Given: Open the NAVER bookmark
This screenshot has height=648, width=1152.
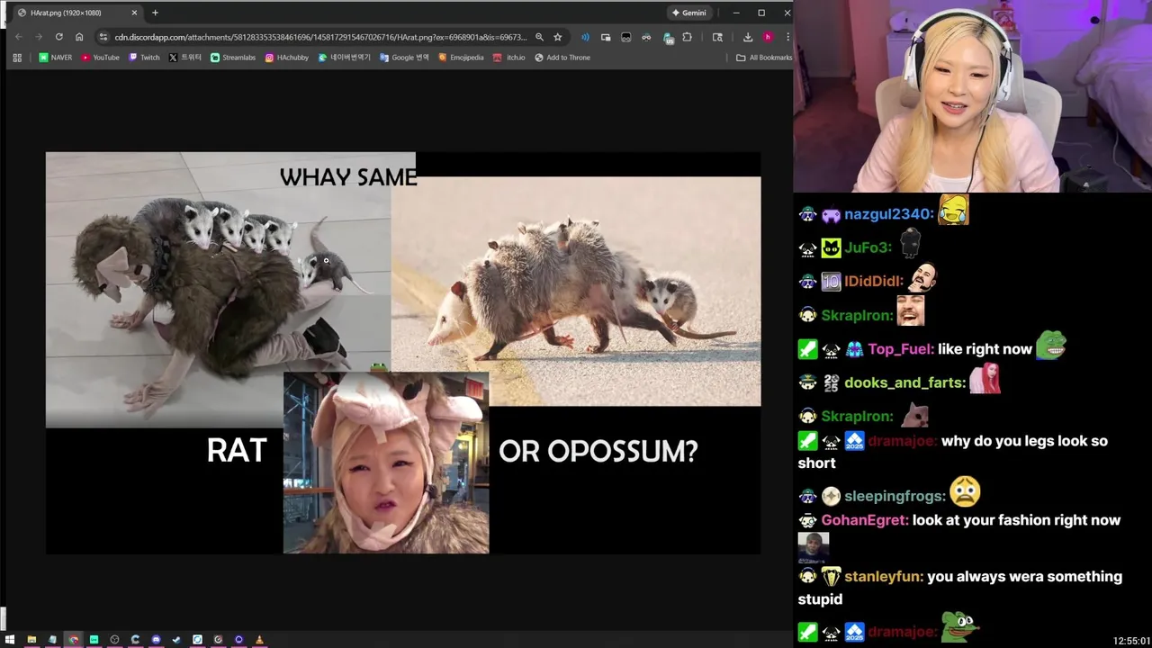Looking at the screenshot, I should coord(56,58).
